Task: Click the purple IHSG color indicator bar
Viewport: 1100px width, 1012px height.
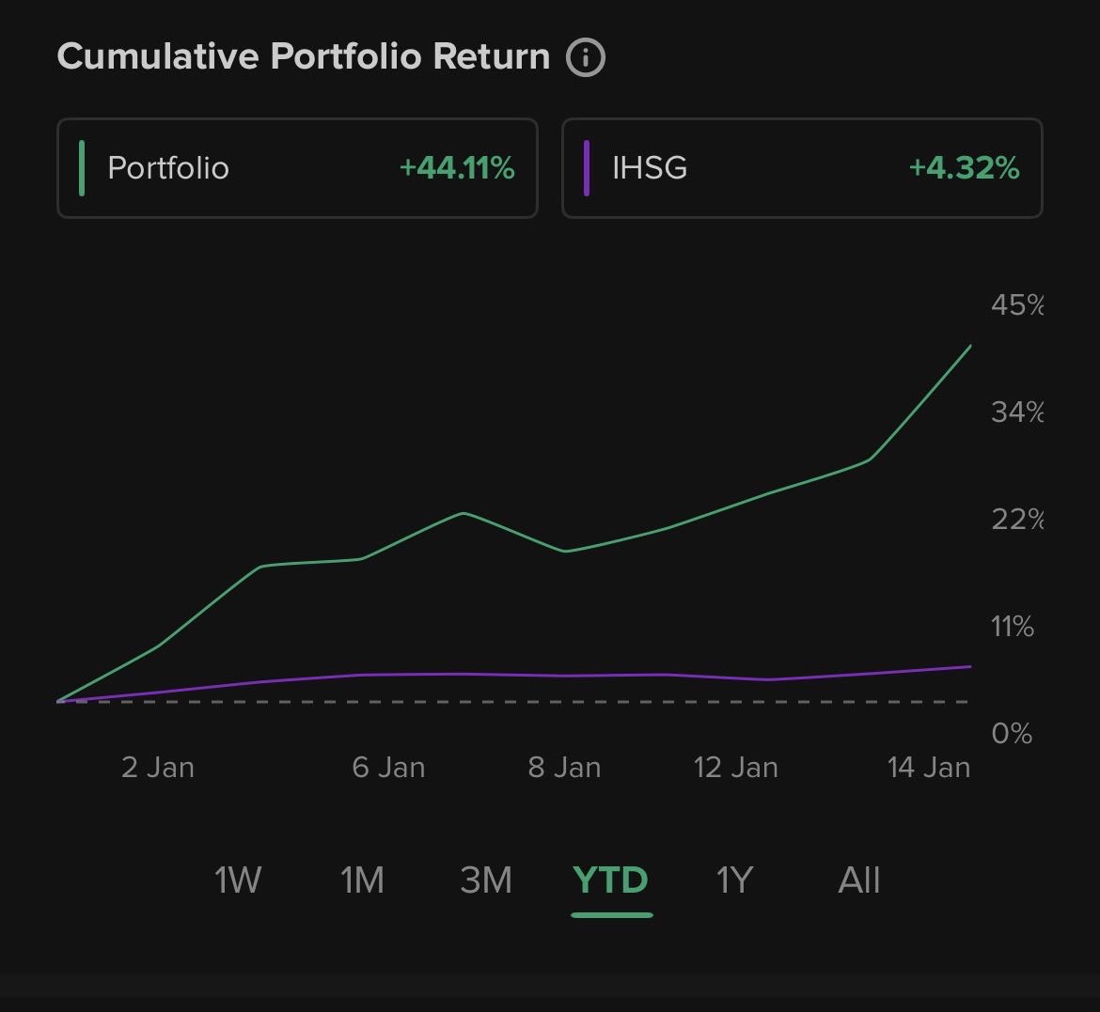Action: 587,168
